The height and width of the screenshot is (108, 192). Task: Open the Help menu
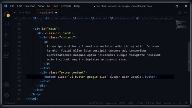tap(77, 6)
